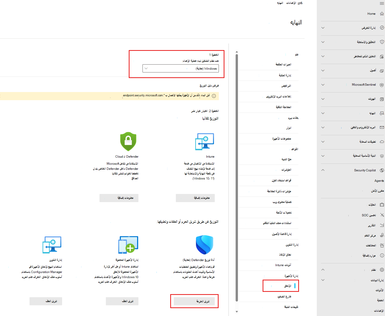This screenshot has width=385, height=316.
Task: Click the info icon in the yellow banner
Action: 214,96
